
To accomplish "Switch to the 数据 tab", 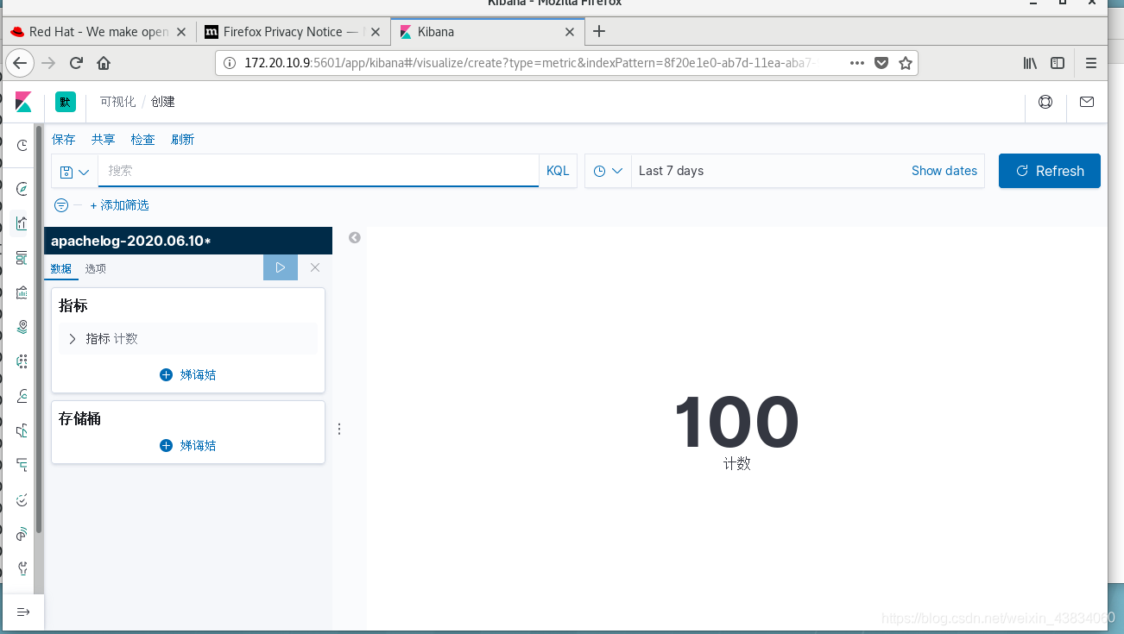I will coord(61,268).
